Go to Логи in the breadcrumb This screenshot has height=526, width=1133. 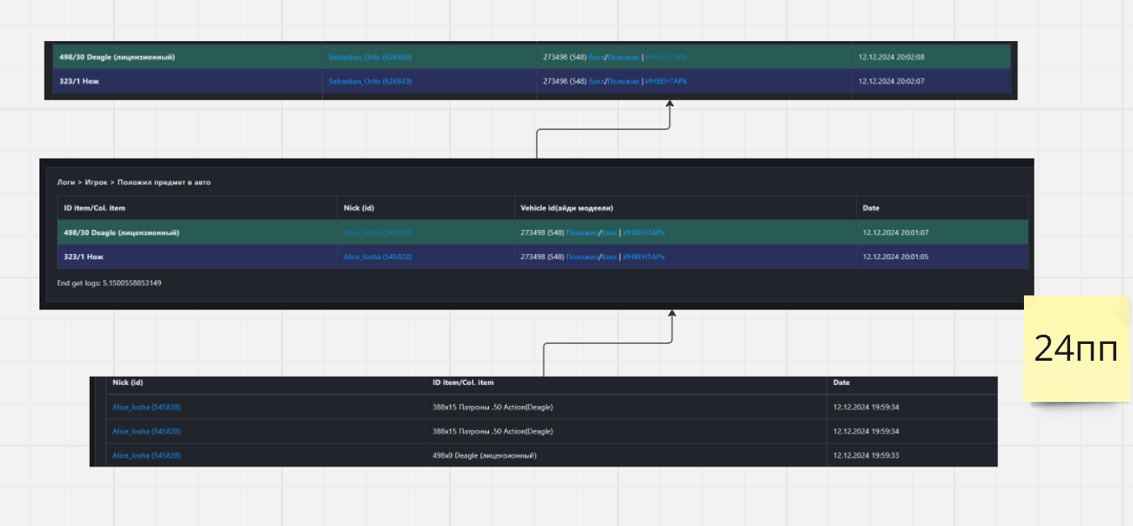coord(65,182)
